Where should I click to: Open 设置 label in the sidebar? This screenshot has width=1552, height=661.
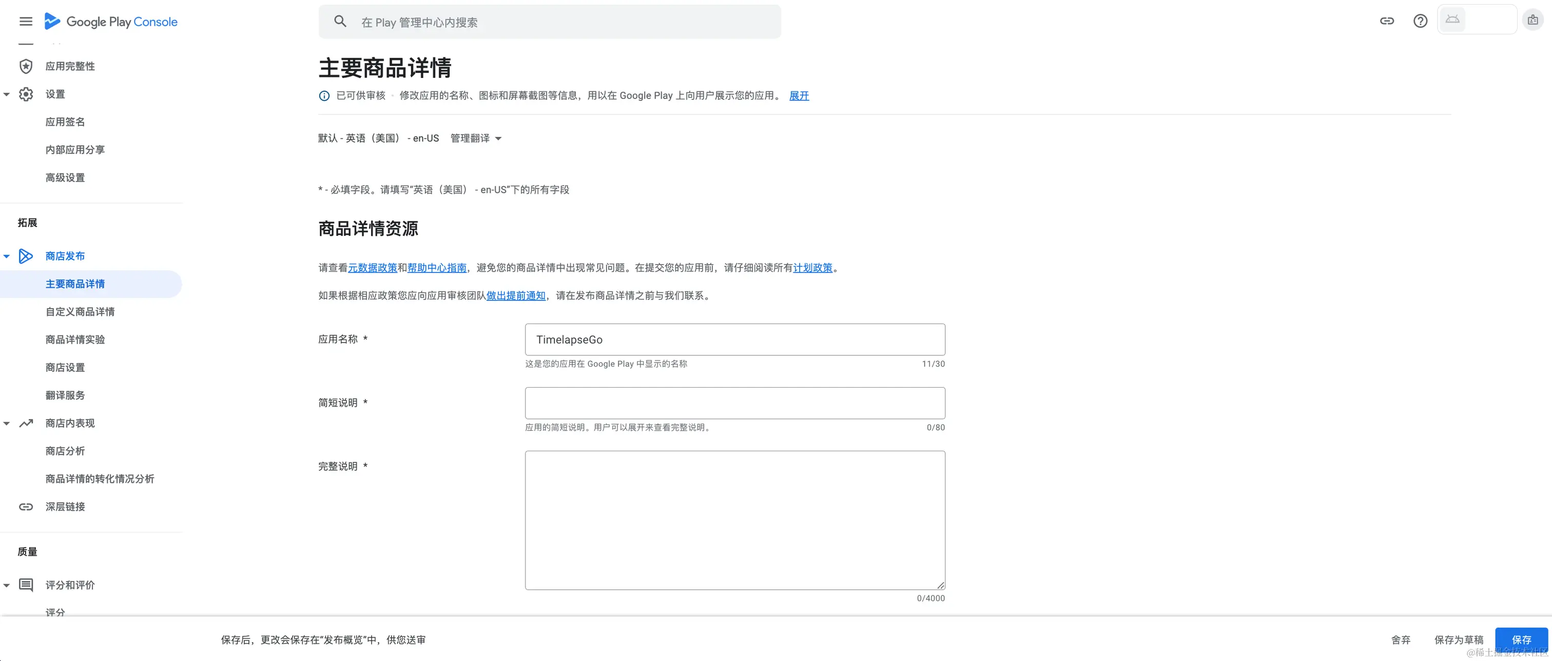[x=55, y=94]
